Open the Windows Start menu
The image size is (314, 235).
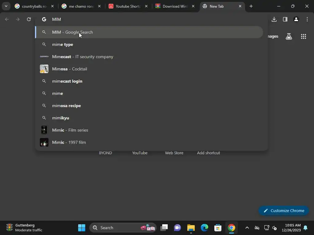tap(82, 228)
